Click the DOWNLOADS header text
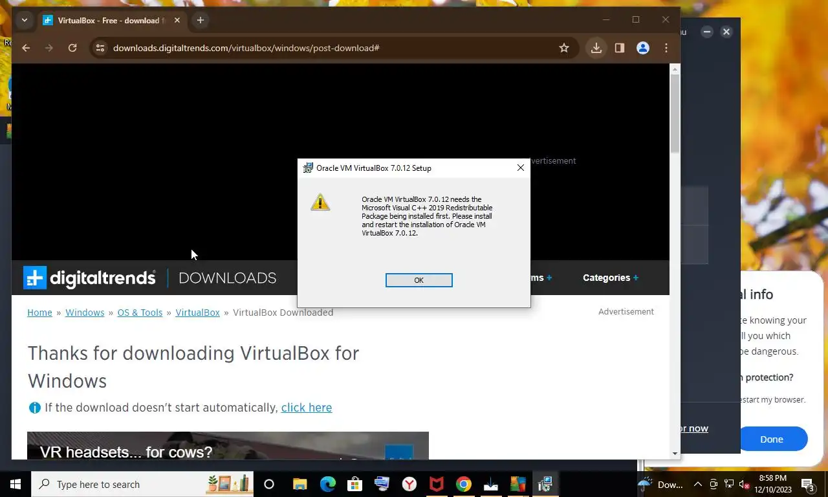The width and height of the screenshot is (828, 497). [x=228, y=278]
